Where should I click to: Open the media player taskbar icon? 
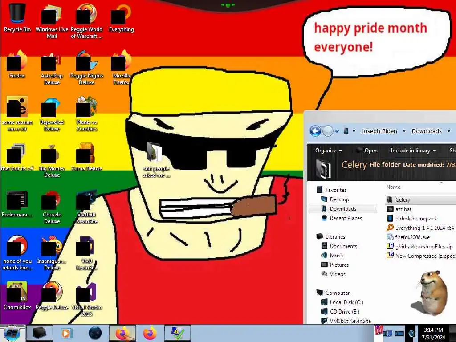click(66, 333)
